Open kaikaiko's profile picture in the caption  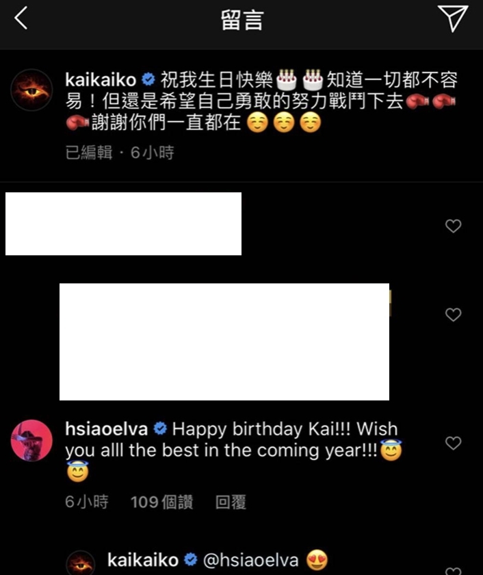[31, 90]
